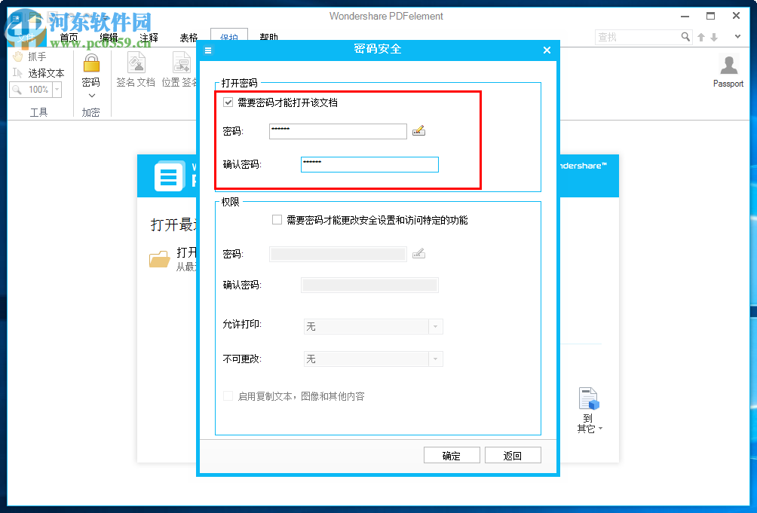Expand the 密码 tool chevron
This screenshot has width=757, height=513.
point(90,95)
